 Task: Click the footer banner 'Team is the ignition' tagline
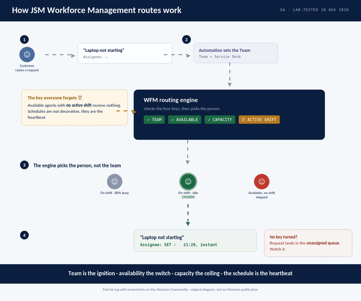click(x=180, y=273)
